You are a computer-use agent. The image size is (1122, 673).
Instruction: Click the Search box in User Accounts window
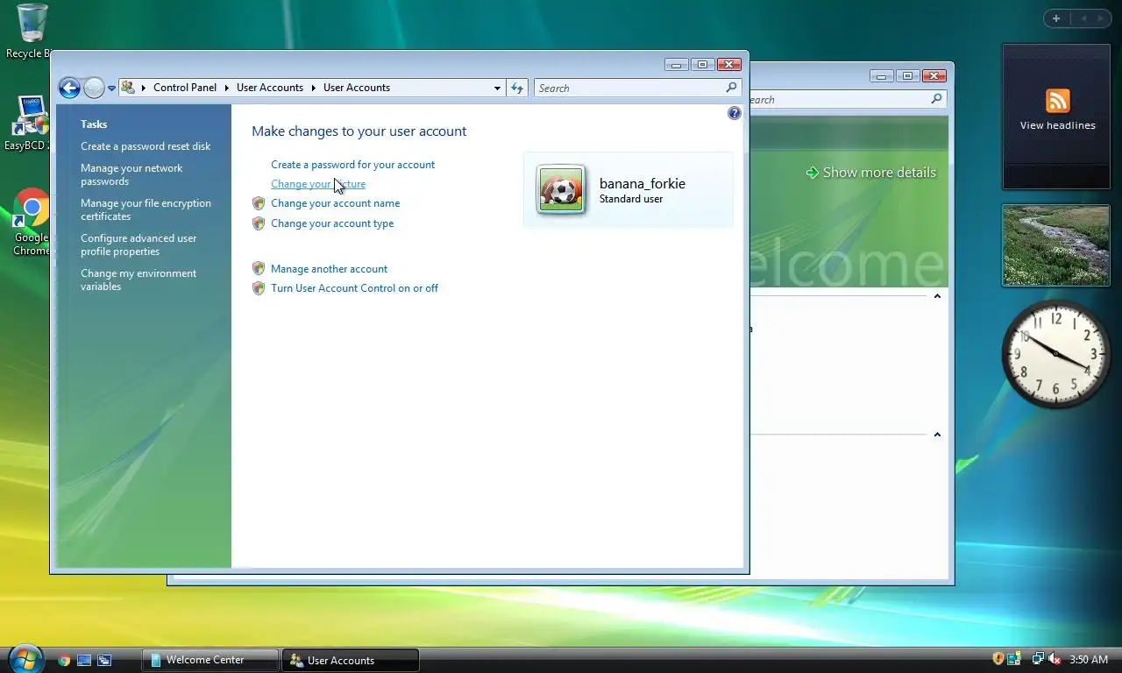630,88
